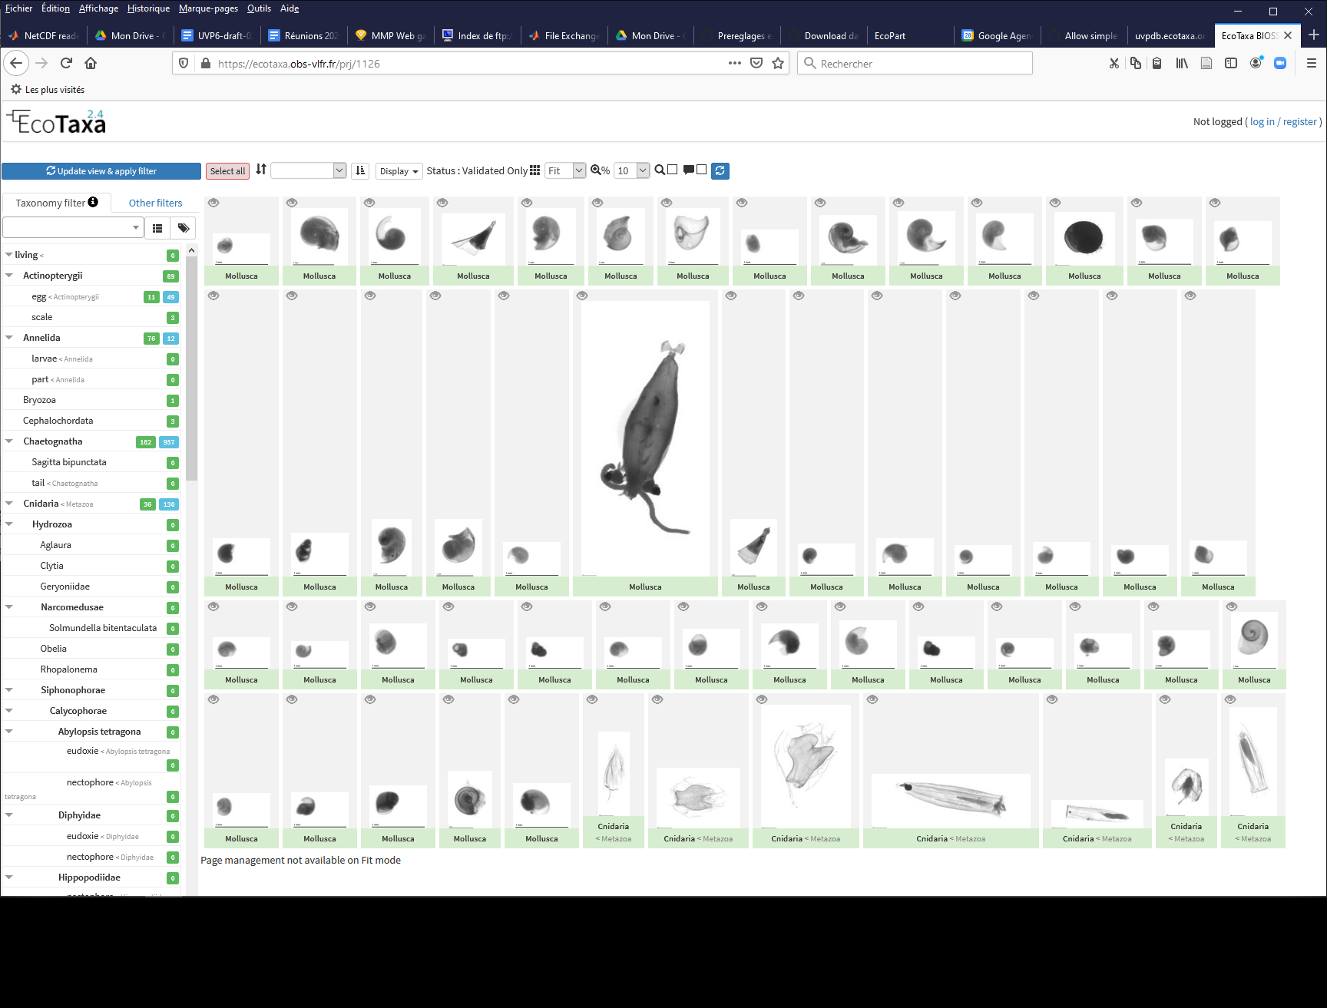1327x1008 pixels.
Task: Click the EcoTaxa 2.4 logo
Action: [55, 121]
